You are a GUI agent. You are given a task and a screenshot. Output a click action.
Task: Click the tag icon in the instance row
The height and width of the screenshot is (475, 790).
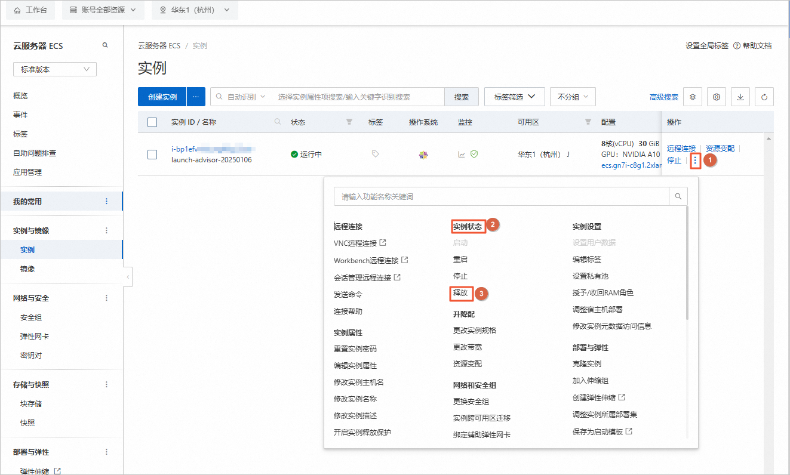pyautogui.click(x=375, y=154)
